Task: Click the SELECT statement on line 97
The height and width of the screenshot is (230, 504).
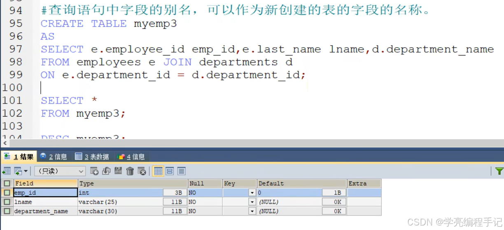Action: pyautogui.click(x=267, y=49)
